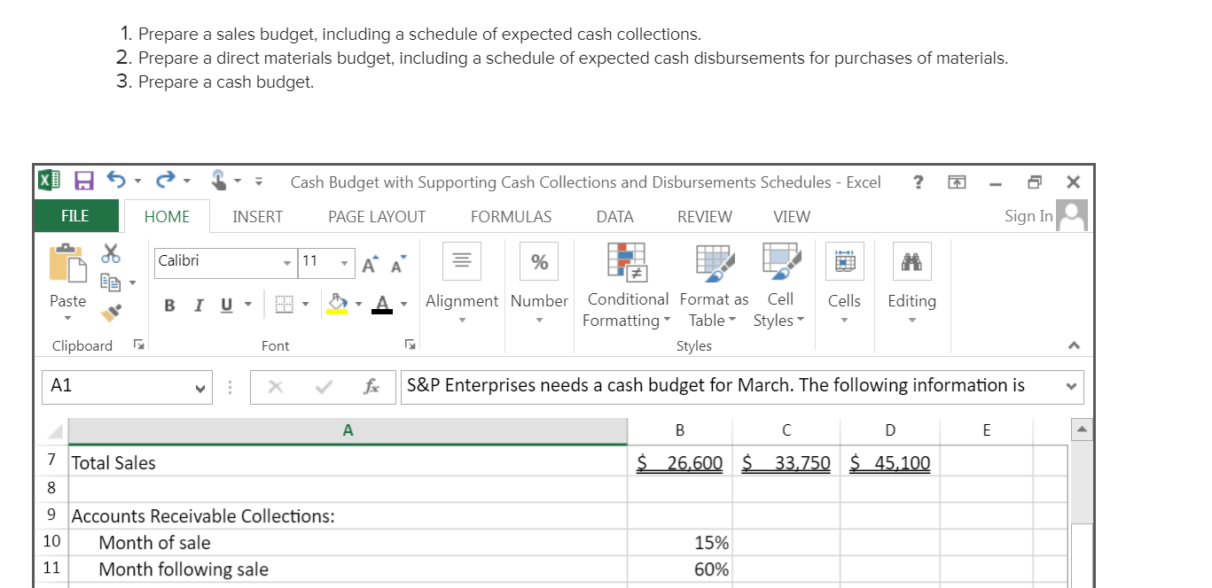Go to the REVIEW tab
The height and width of the screenshot is (588, 1212).
[x=705, y=217]
